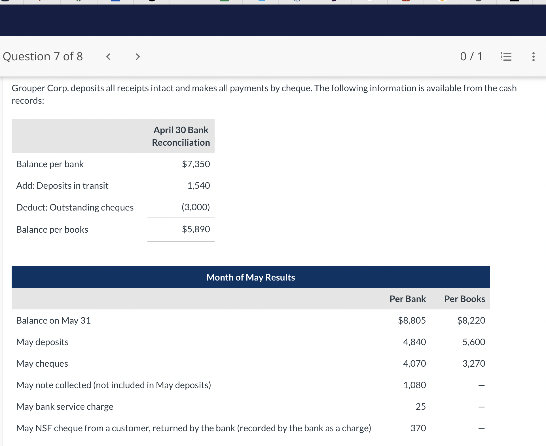Open the three-dot more options menu
546x446 pixels.
click(x=533, y=57)
